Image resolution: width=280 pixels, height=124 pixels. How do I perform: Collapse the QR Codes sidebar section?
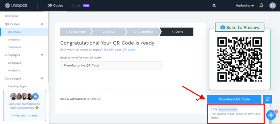(x=42, y=24)
